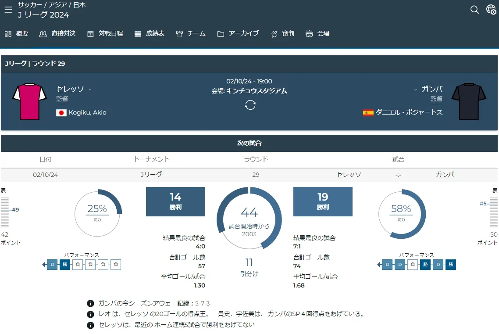Open venue キンチョウスタジアム
Screen dimensions: 499x334
click(257, 91)
